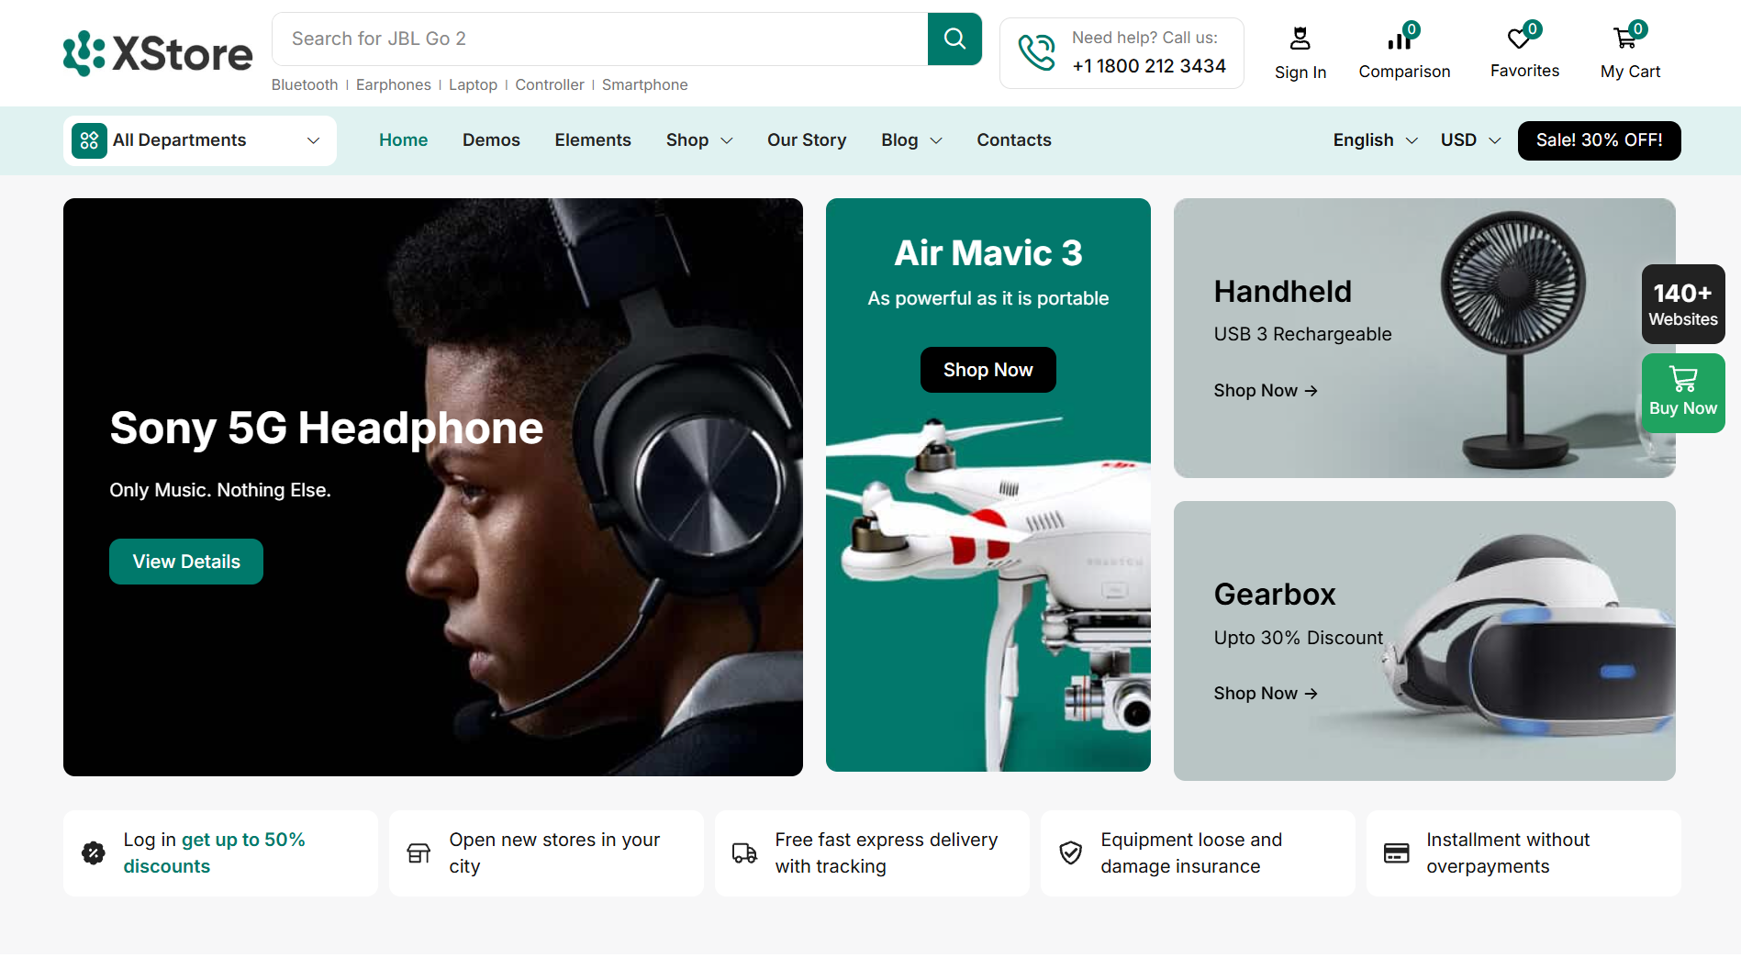1741x969 pixels.
Task: Click the Air Mavic 3 heading
Action: pyautogui.click(x=988, y=253)
